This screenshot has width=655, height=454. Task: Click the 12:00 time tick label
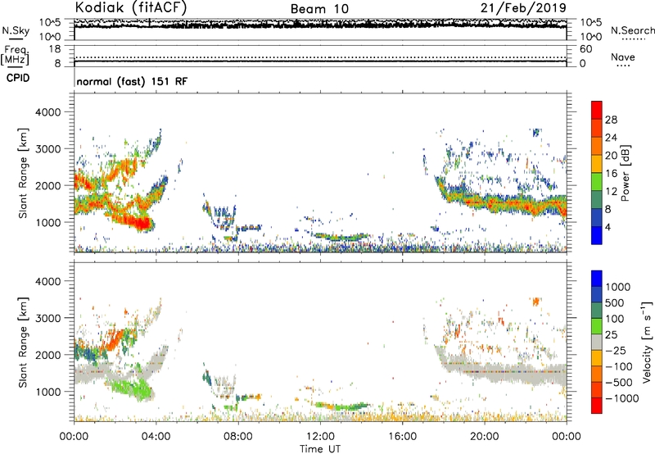click(x=320, y=437)
